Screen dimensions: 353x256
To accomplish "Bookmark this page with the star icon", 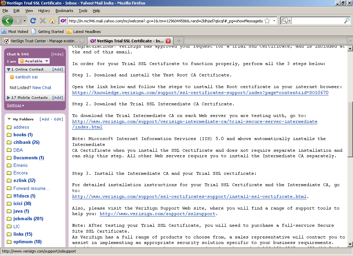I will [267, 21].
